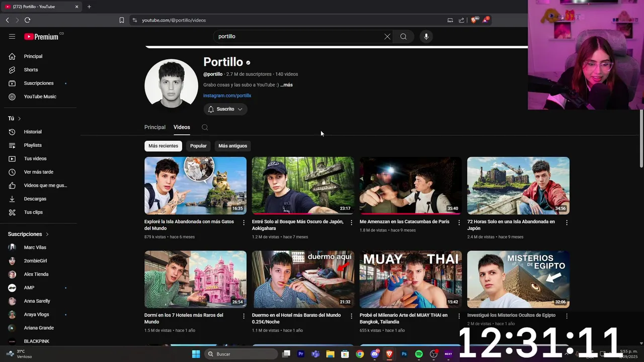The image size is (644, 362).
Task: Open the pink hotel video thumbnail
Action: (195, 279)
